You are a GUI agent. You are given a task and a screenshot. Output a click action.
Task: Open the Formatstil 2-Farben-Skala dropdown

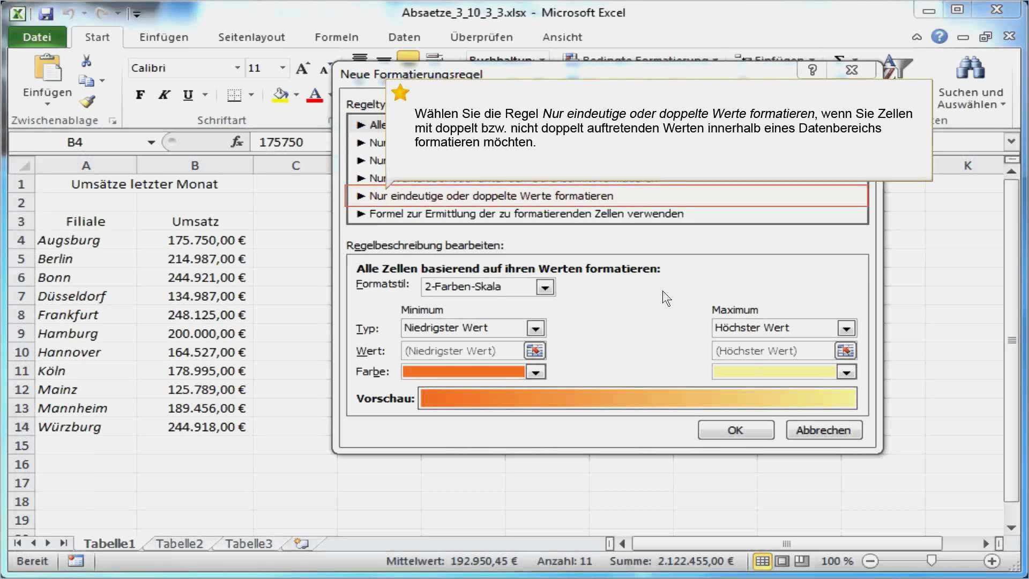click(545, 287)
